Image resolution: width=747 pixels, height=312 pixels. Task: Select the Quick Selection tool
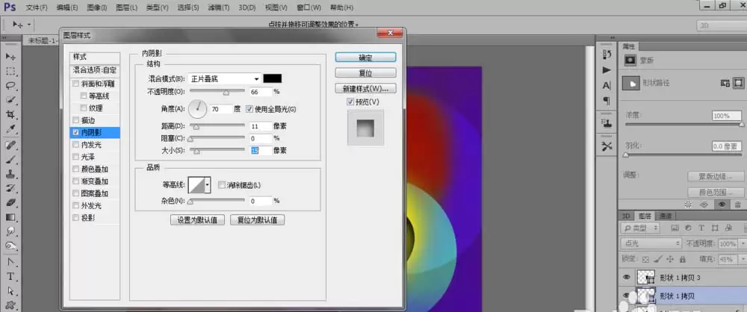pos(10,100)
